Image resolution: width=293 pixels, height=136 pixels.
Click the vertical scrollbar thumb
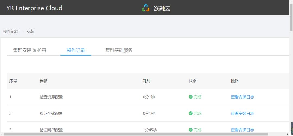click(x=291, y=16)
